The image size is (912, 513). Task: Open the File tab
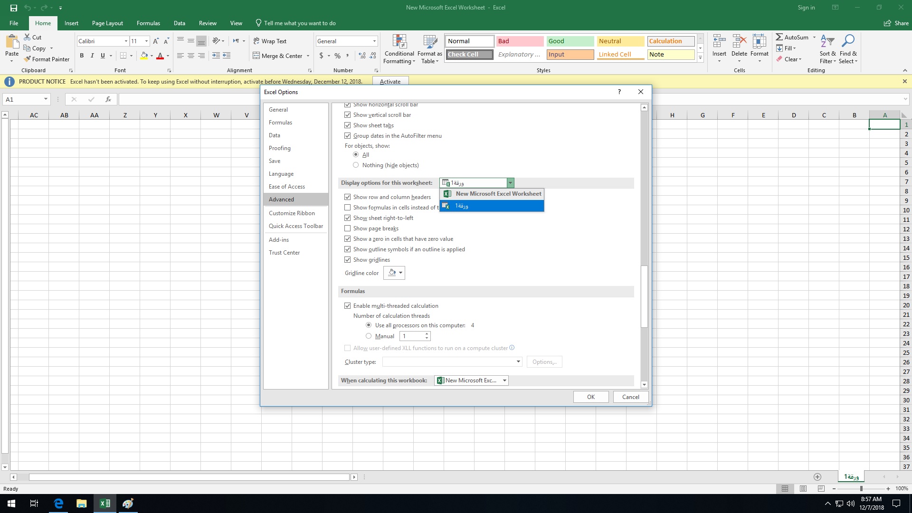click(14, 23)
